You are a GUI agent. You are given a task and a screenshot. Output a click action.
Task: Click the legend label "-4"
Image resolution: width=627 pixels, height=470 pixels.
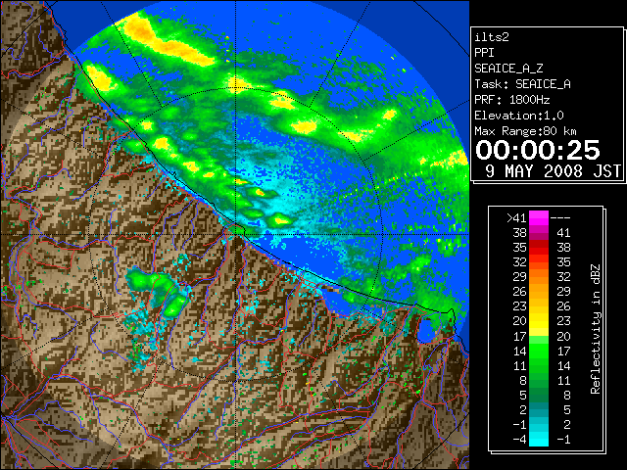point(519,440)
